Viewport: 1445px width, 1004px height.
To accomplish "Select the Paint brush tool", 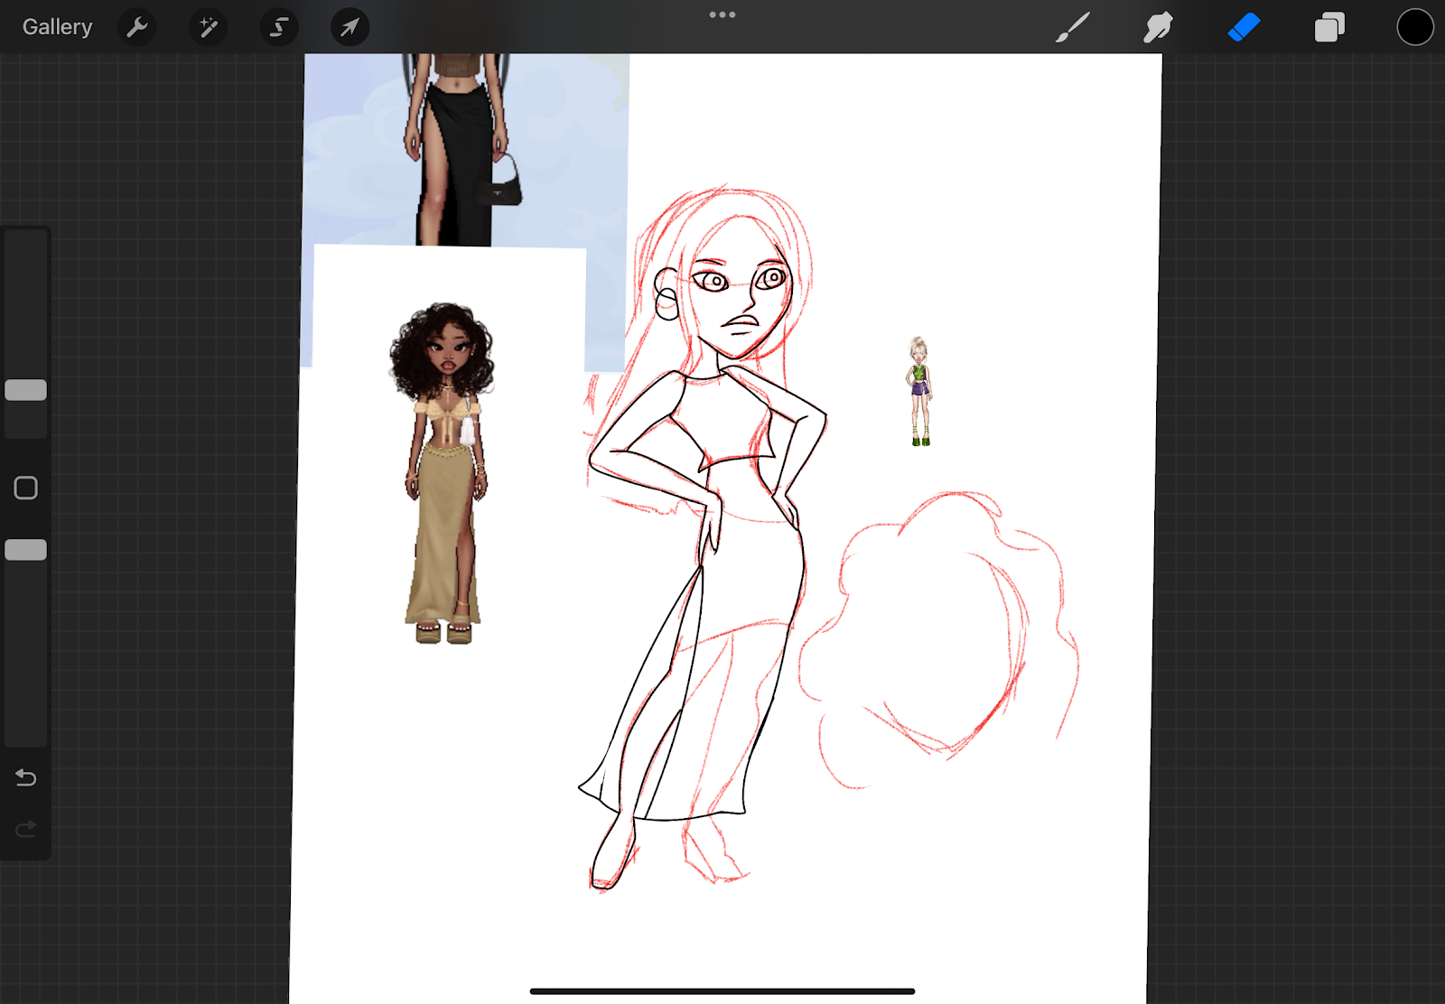I will pyautogui.click(x=1073, y=27).
